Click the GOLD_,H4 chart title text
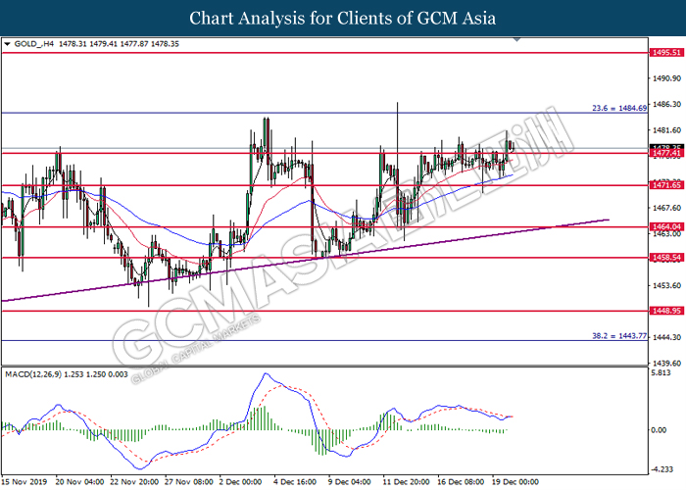Screen dimensions: 686x490 click(x=34, y=44)
